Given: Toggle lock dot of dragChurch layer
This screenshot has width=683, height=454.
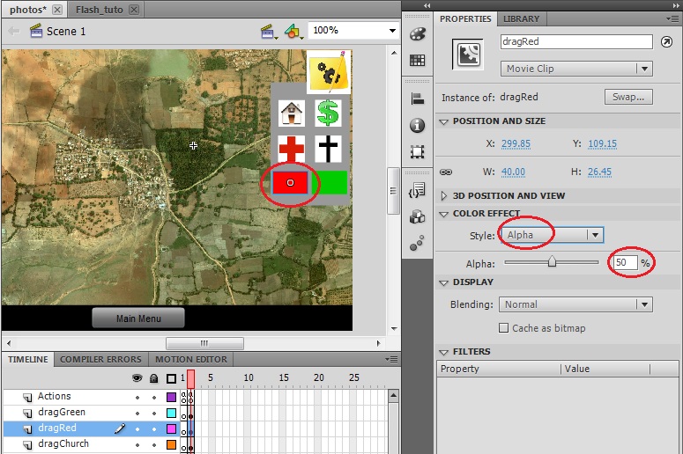Looking at the screenshot, I should pyautogui.click(x=153, y=444).
